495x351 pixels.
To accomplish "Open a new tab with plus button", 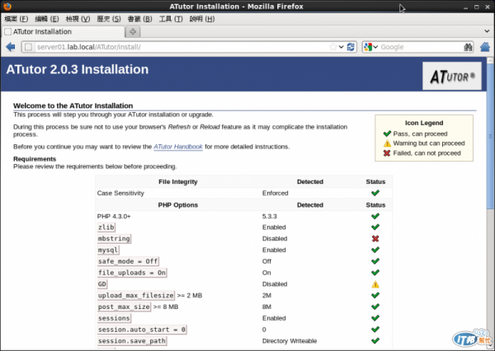I will [133, 31].
